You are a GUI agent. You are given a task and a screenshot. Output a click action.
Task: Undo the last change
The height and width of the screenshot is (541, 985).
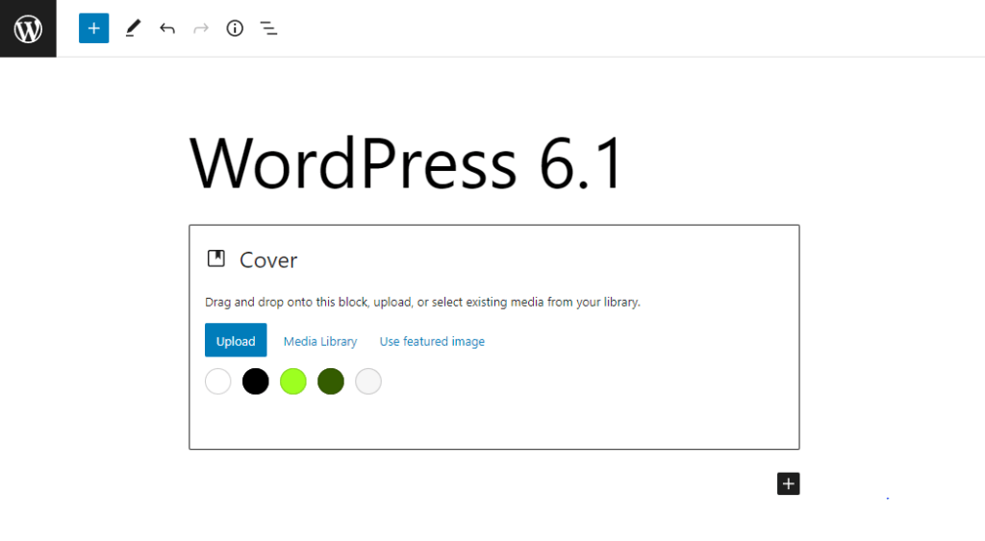tap(167, 28)
